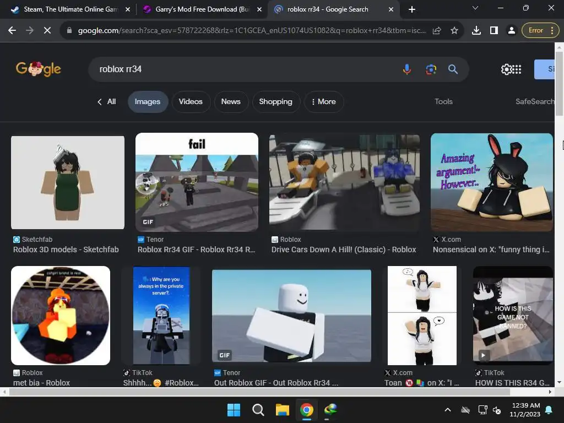Click the magnifier search button
This screenshot has width=564, height=423.
[453, 69]
